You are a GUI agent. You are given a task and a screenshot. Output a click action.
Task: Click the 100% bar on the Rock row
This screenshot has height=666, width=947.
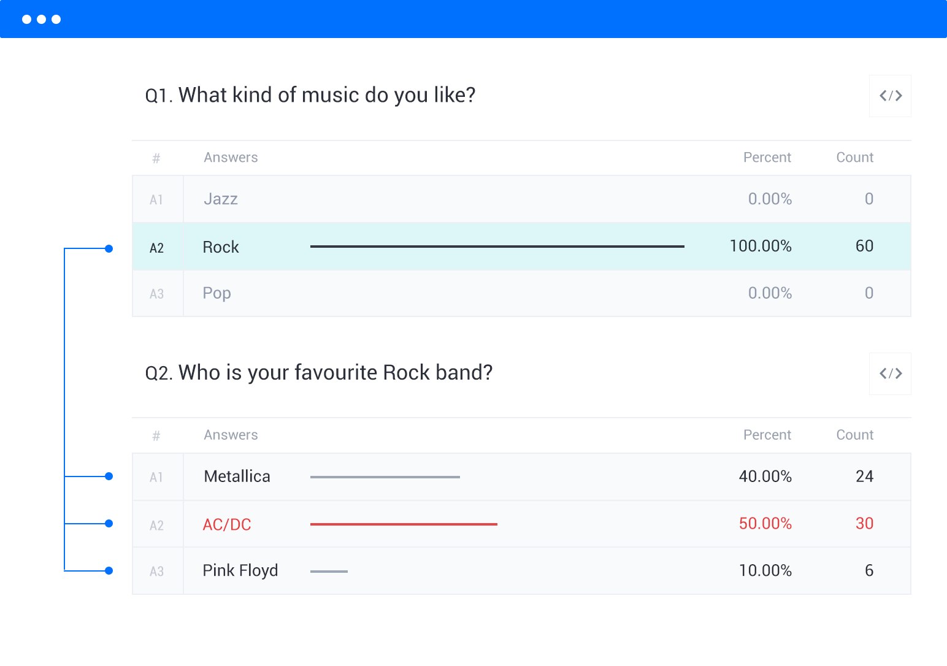click(497, 246)
